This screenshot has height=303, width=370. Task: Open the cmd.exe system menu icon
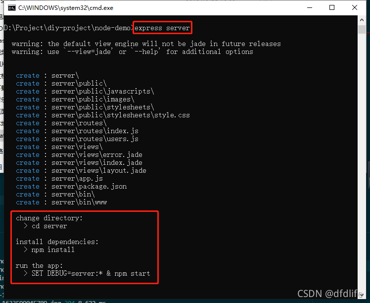(12, 8)
